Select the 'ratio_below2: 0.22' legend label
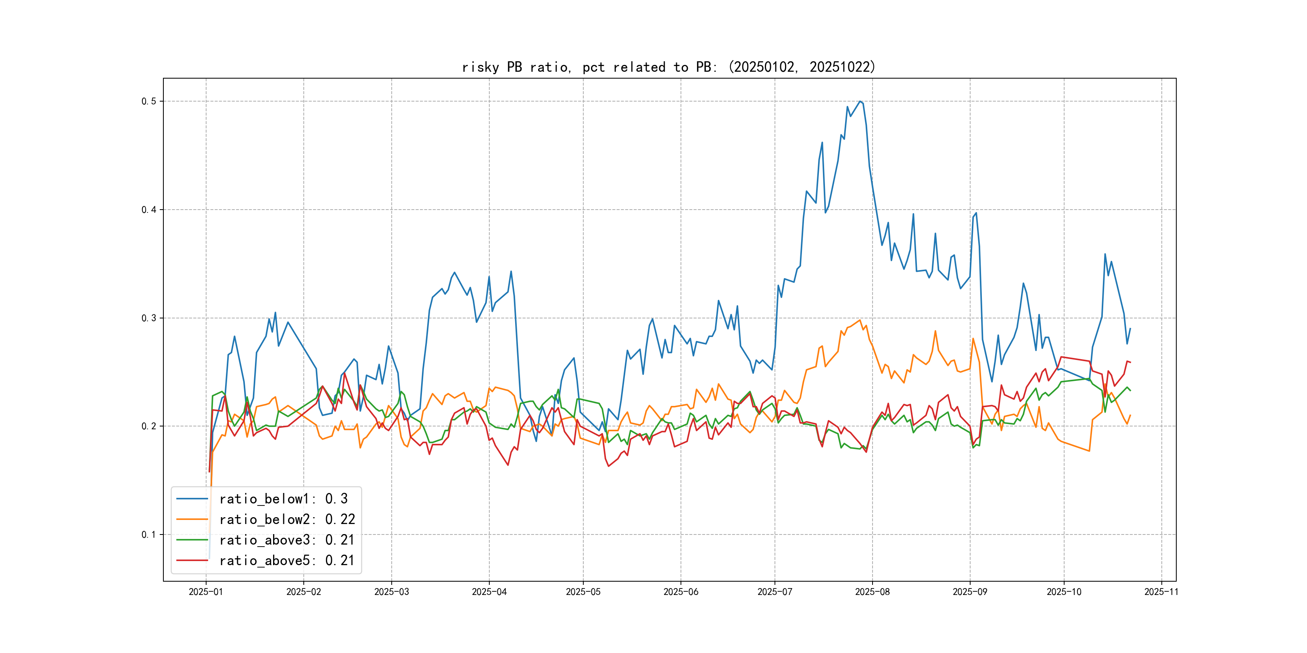Screen dimensions: 1307x653 point(287,519)
